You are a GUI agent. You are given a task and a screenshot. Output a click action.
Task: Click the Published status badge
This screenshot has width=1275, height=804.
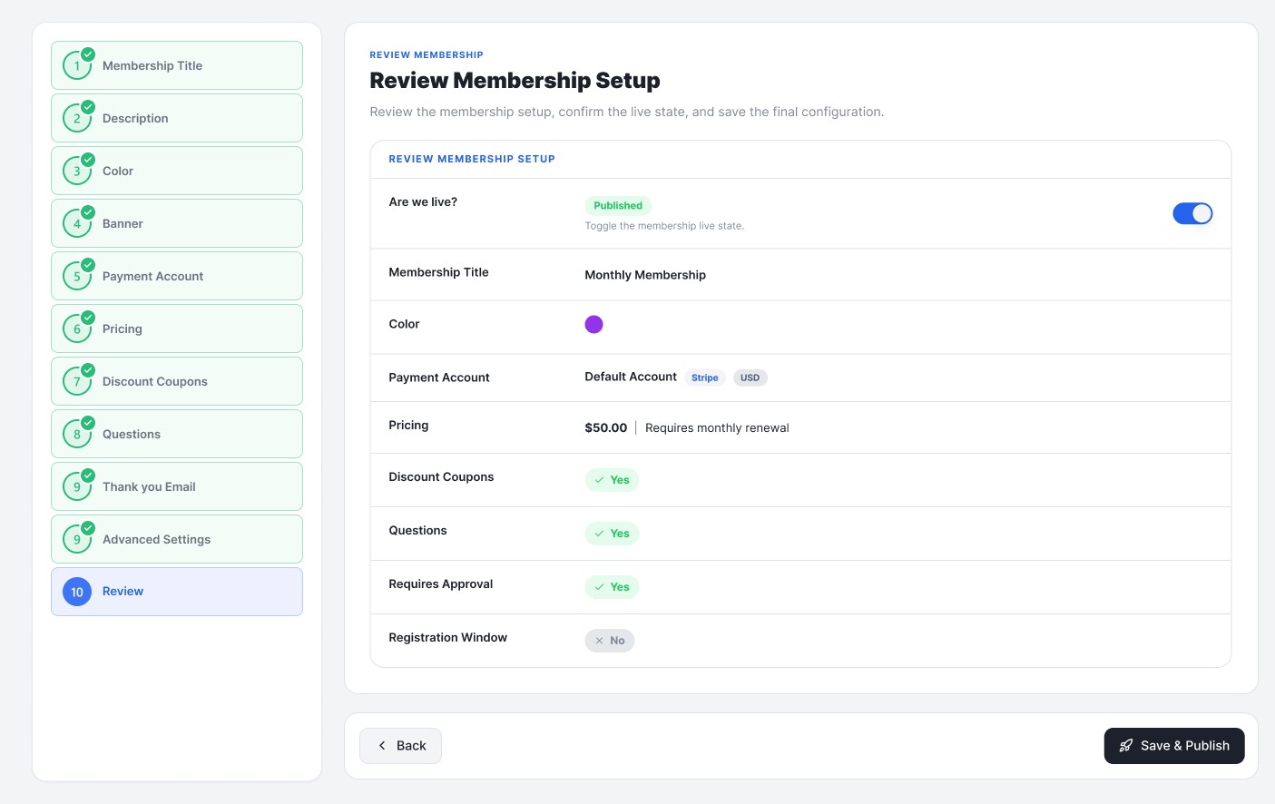618,206
